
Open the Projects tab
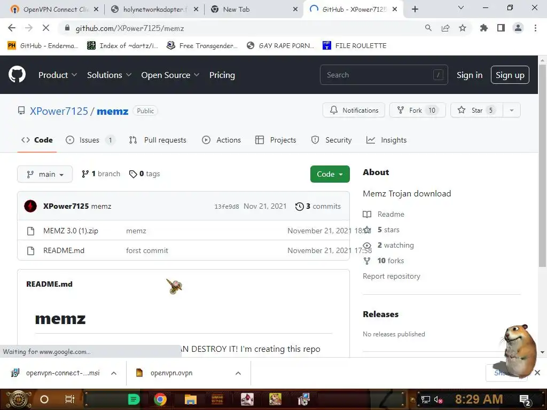276,140
